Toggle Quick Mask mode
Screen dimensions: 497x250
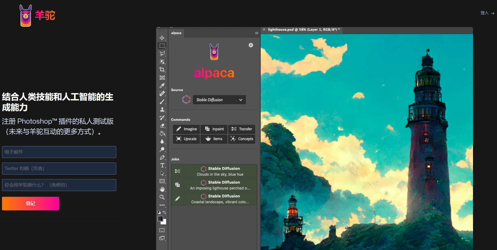(162, 230)
